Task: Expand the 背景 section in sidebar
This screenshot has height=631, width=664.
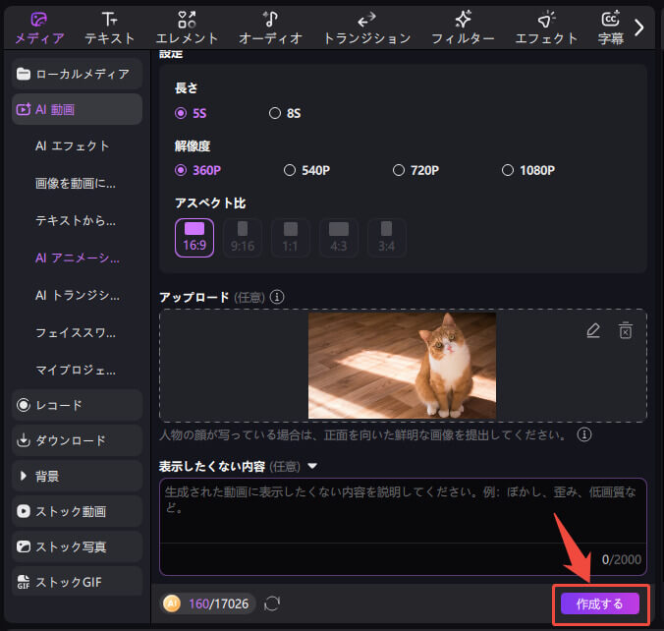Action: [x=24, y=476]
